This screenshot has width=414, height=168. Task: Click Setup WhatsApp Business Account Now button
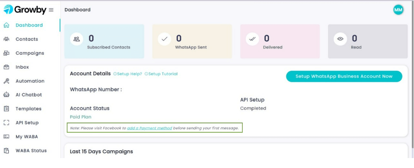tap(344, 76)
